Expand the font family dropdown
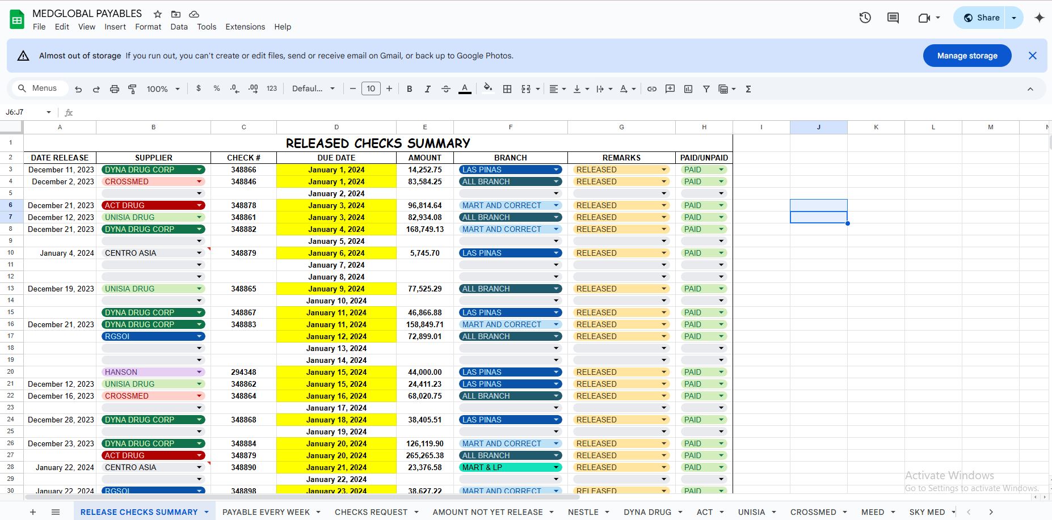Screen dimensions: 1052x520 313,89
